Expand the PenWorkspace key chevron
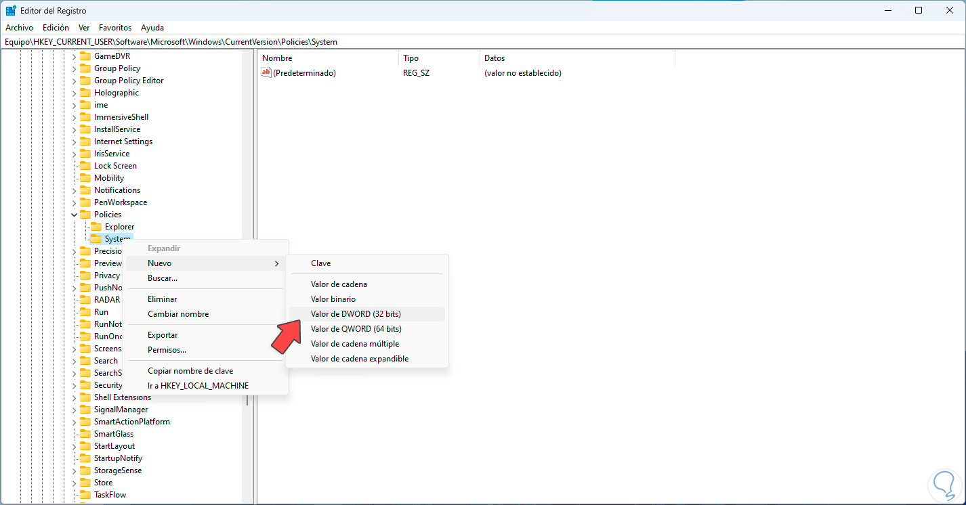The image size is (966, 505). [75, 202]
